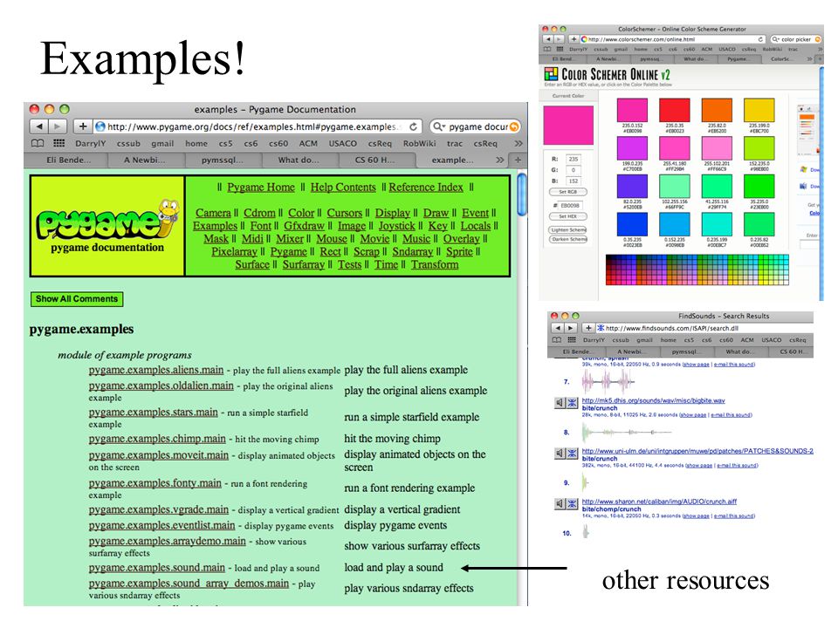Click the Set HEX button
This screenshot has height=628, width=838.
coord(567,216)
